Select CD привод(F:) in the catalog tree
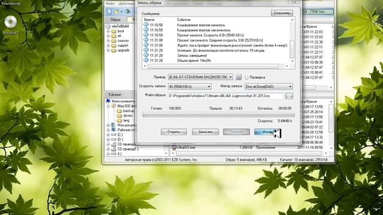The image size is (383, 215). click(x=128, y=149)
